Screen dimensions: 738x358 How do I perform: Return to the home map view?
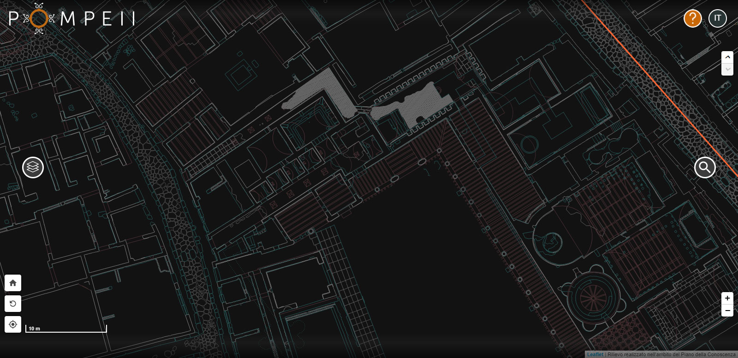pyautogui.click(x=13, y=283)
